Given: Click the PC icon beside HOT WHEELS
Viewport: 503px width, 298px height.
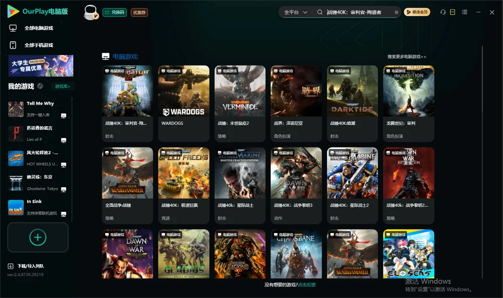Looking at the screenshot, I should tap(63, 165).
